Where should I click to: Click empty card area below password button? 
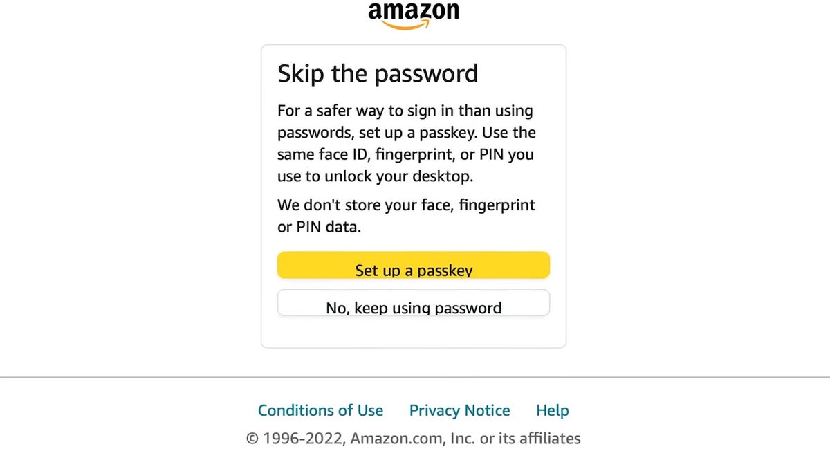(414, 332)
